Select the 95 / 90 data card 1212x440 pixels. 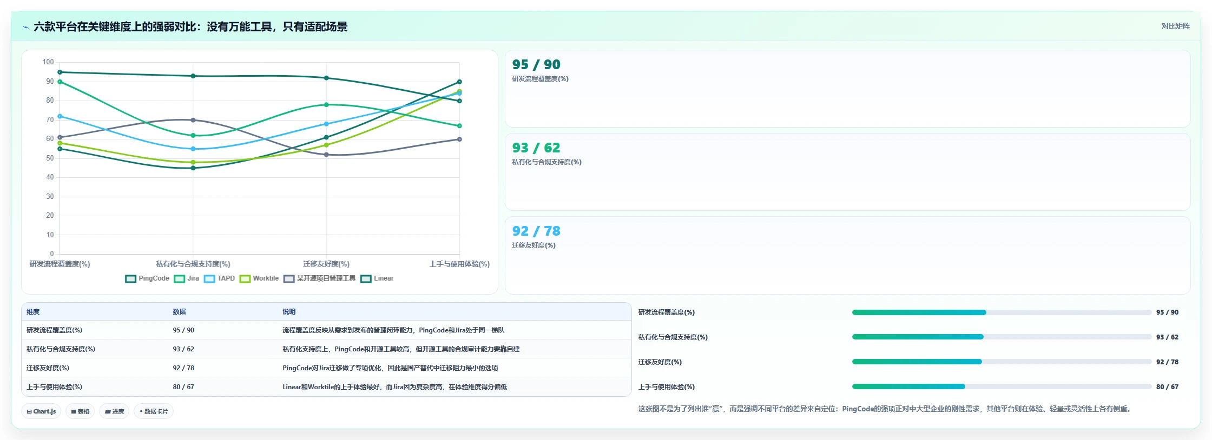[x=847, y=89]
